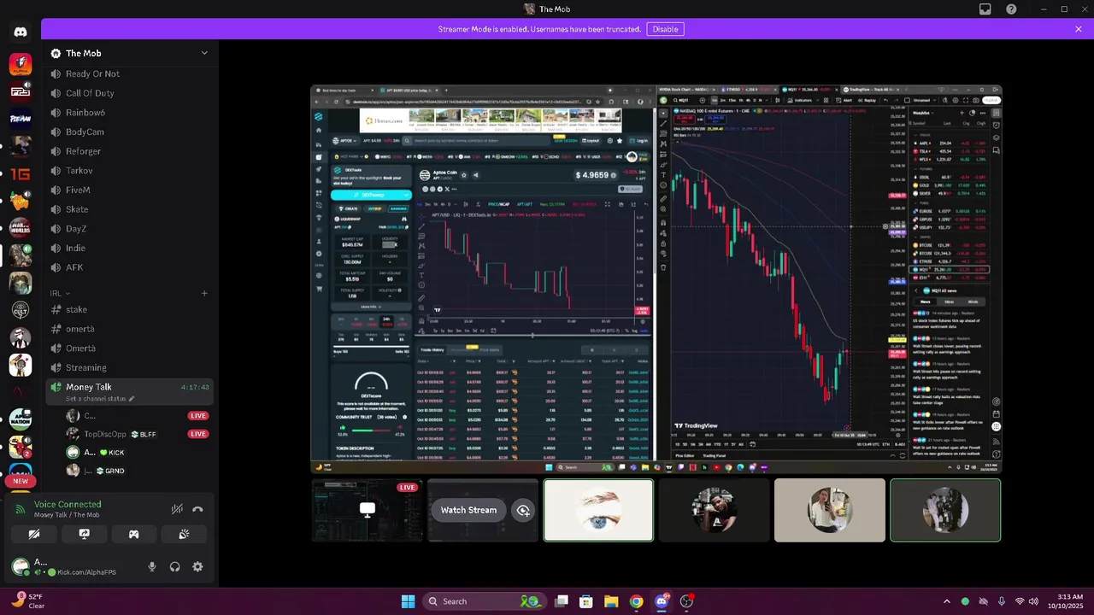This screenshot has height=615, width=1094.
Task: Select the live stream thumbnail tile
Action: point(368,510)
